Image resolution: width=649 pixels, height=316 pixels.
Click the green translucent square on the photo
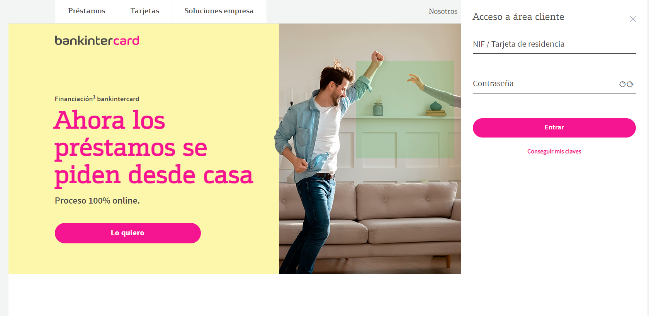(x=405, y=109)
